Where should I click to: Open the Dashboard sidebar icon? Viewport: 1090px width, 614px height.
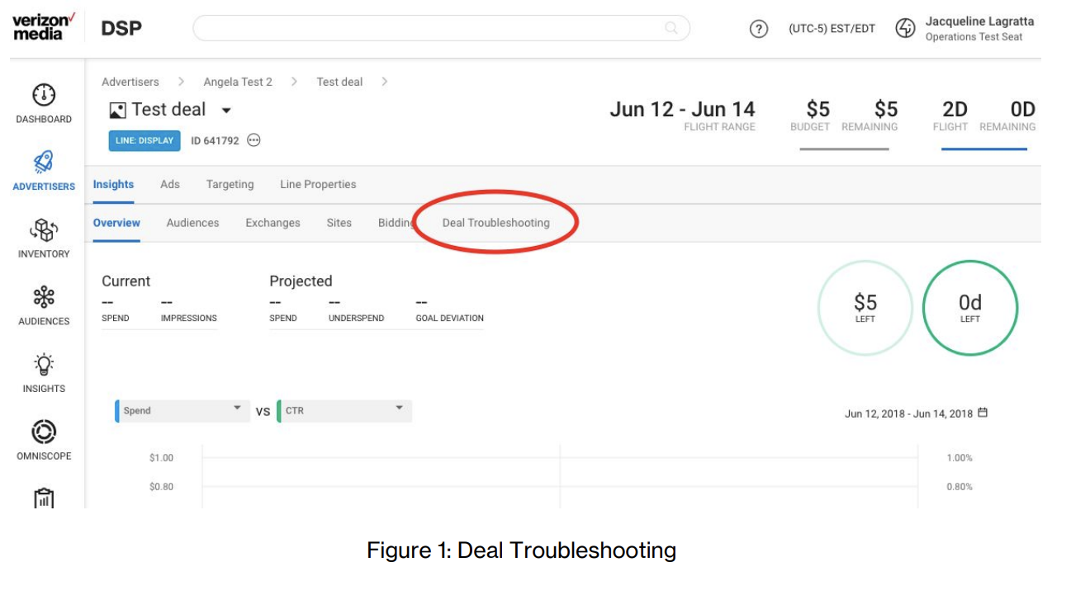pos(44,94)
